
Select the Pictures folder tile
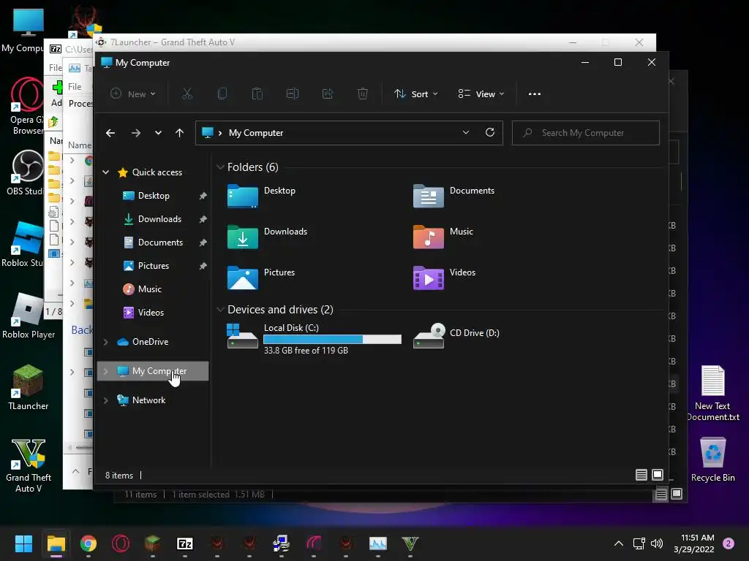(x=261, y=278)
